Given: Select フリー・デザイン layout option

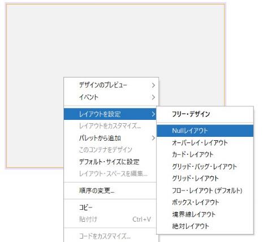Looking at the screenshot, I should coord(205,114).
